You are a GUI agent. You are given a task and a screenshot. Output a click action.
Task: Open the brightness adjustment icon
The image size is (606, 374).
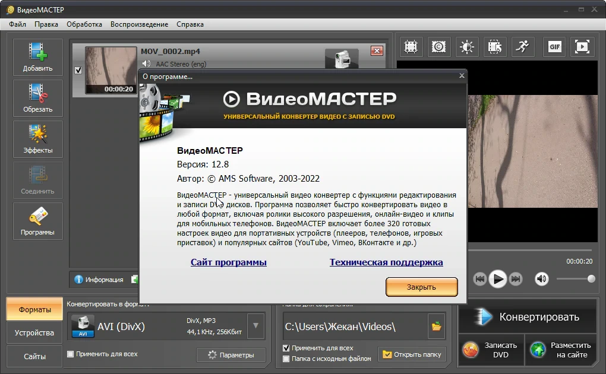point(466,47)
